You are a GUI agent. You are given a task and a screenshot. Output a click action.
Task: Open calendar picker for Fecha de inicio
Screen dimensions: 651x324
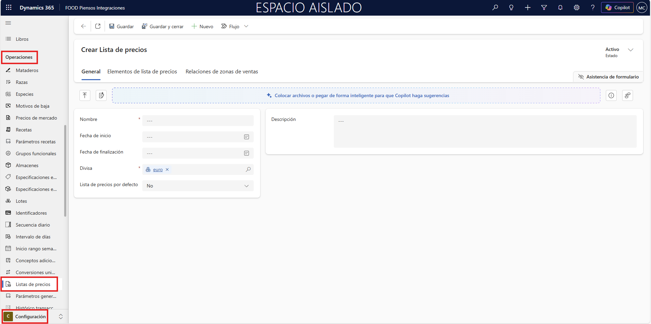tap(247, 137)
